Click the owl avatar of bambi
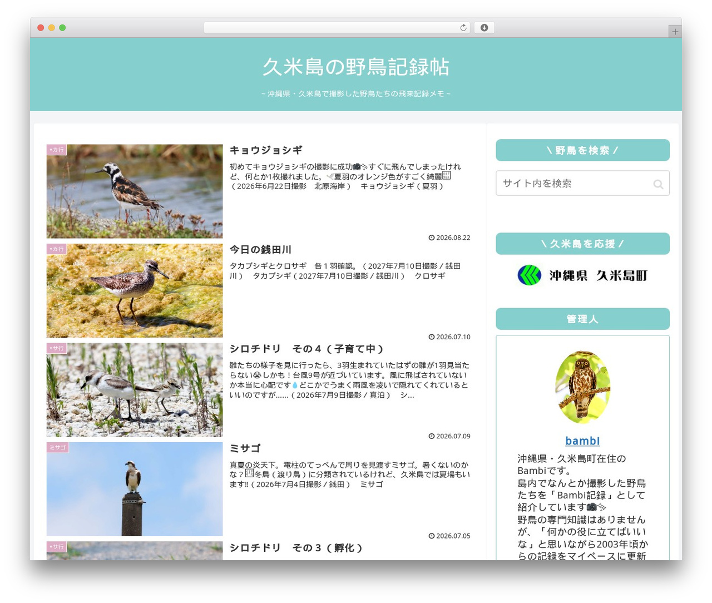 click(582, 387)
